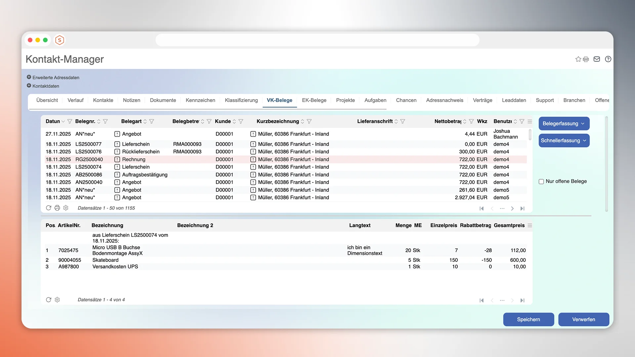Open the Projekte tab
635x357 pixels.
345,100
